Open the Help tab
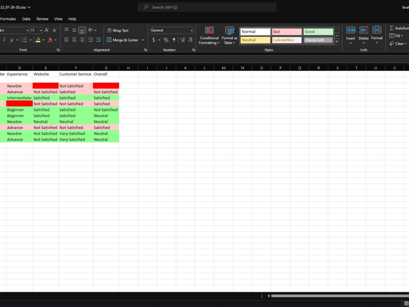The height and width of the screenshot is (307, 409). (72, 19)
